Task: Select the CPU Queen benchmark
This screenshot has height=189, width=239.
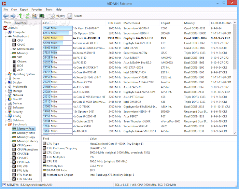Action: [25, 145]
